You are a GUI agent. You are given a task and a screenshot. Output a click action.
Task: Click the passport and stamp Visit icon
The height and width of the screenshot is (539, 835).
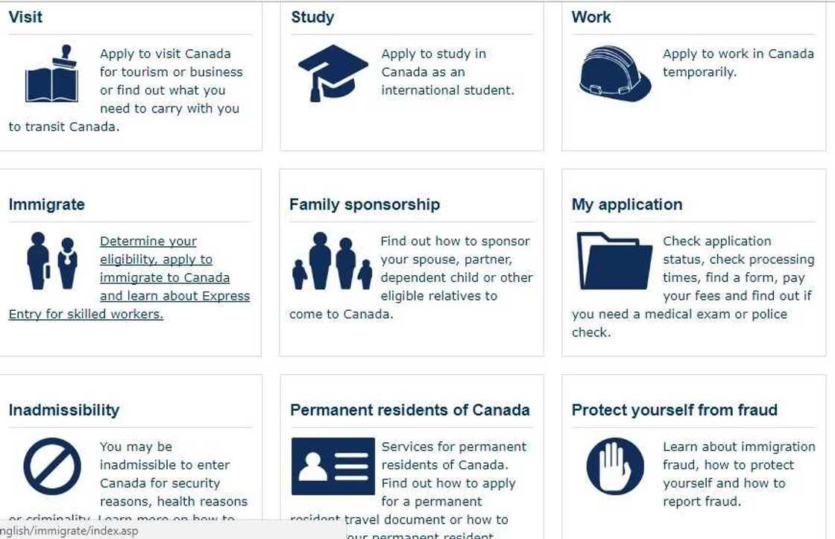point(51,75)
